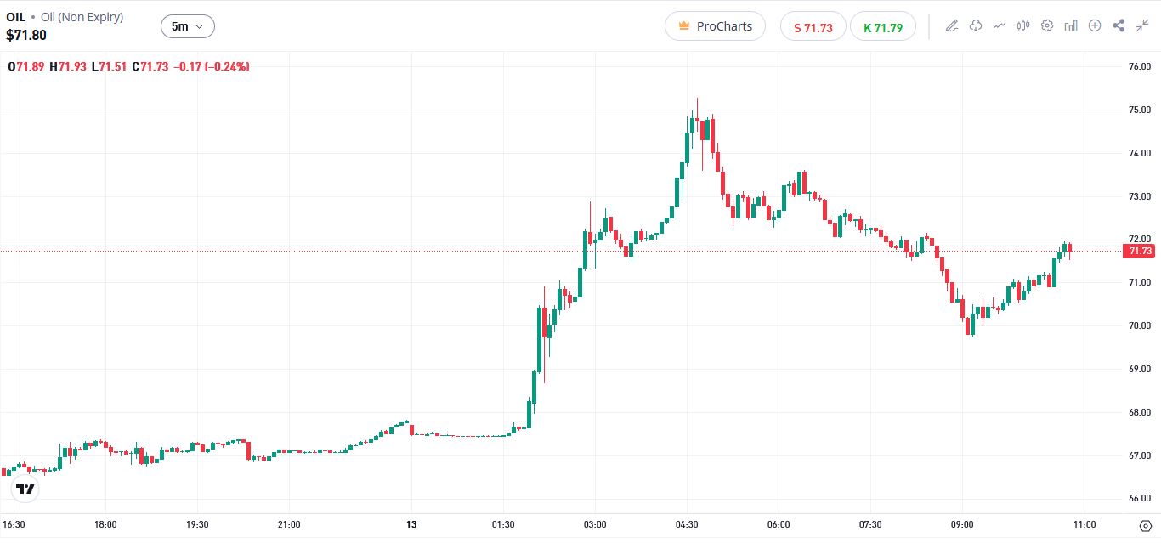Click the time axis settings icon bottom right
The width and height of the screenshot is (1161, 543).
1145,525
